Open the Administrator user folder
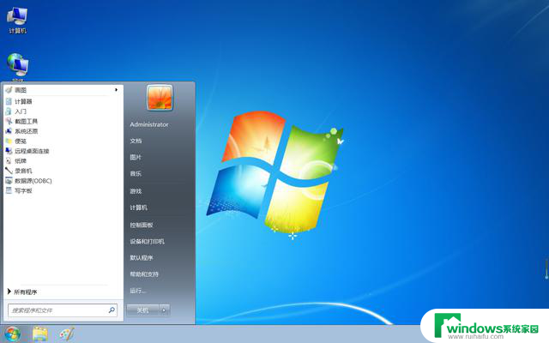 pos(149,124)
